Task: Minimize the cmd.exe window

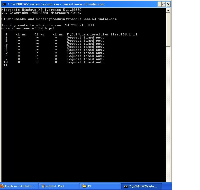Action: pos(159,4)
